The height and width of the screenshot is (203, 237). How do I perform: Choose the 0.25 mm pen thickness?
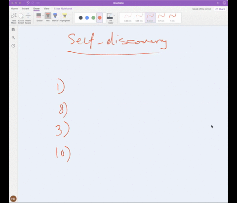coord(128,18)
